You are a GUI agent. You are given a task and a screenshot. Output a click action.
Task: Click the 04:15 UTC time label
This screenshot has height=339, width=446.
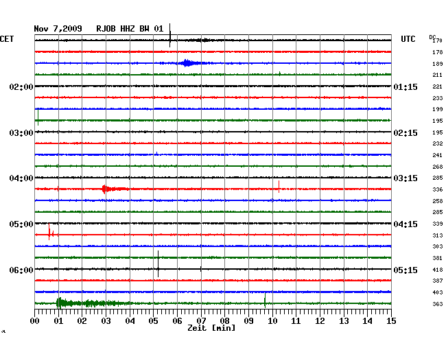406,224
